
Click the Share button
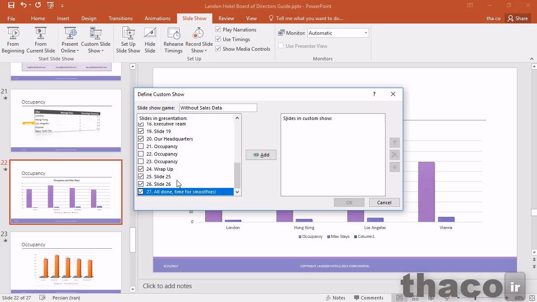(517, 18)
